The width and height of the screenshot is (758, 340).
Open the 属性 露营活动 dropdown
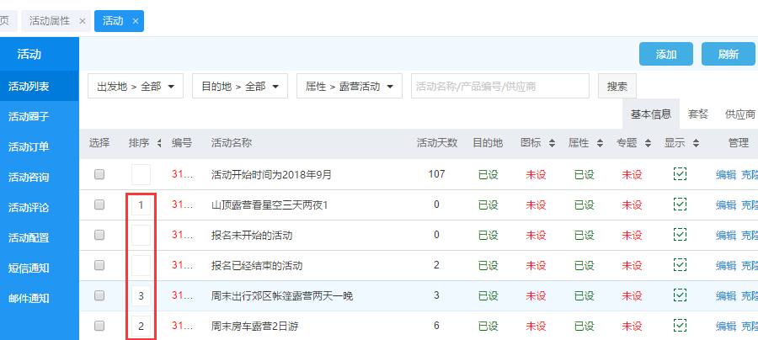tap(349, 86)
